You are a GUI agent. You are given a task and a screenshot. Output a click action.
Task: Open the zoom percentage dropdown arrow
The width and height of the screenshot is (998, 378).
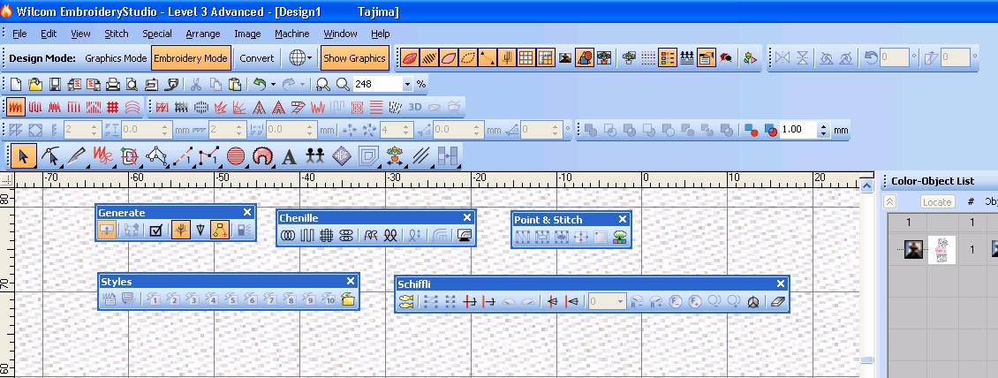[408, 84]
